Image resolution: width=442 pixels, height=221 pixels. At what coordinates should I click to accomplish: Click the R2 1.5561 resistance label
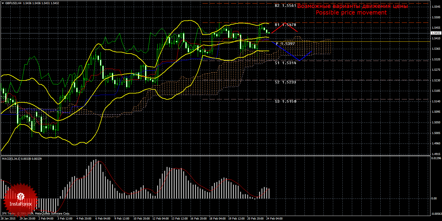(285, 6)
